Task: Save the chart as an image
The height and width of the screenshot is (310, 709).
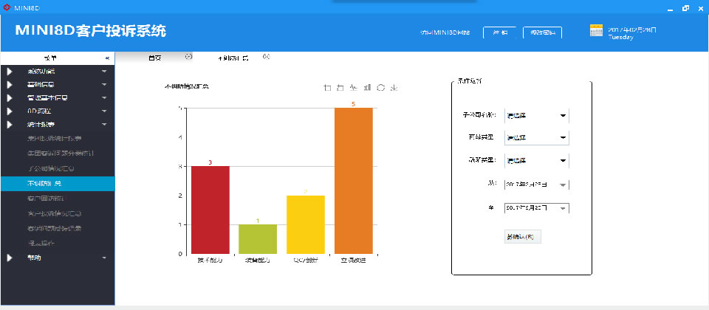Action: (x=394, y=88)
